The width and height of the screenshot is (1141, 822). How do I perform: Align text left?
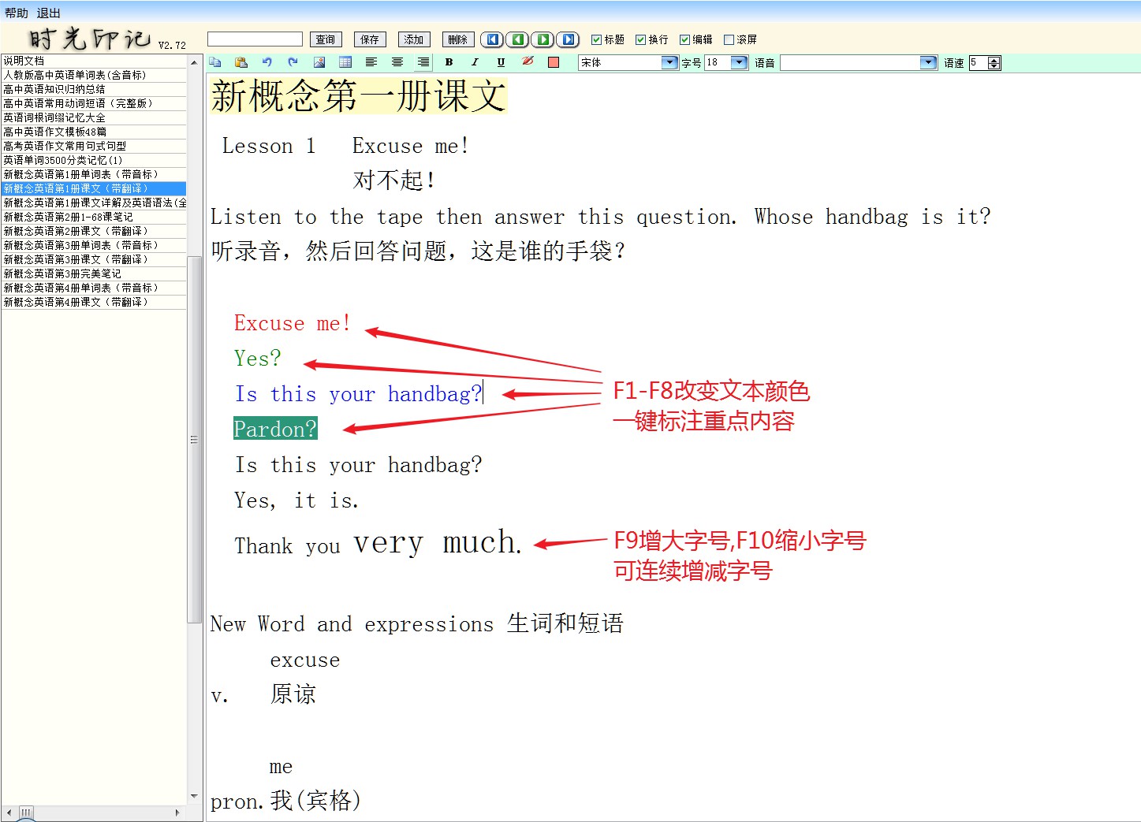tap(371, 62)
